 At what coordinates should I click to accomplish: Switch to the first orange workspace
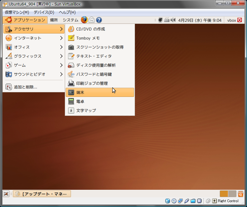224,194
